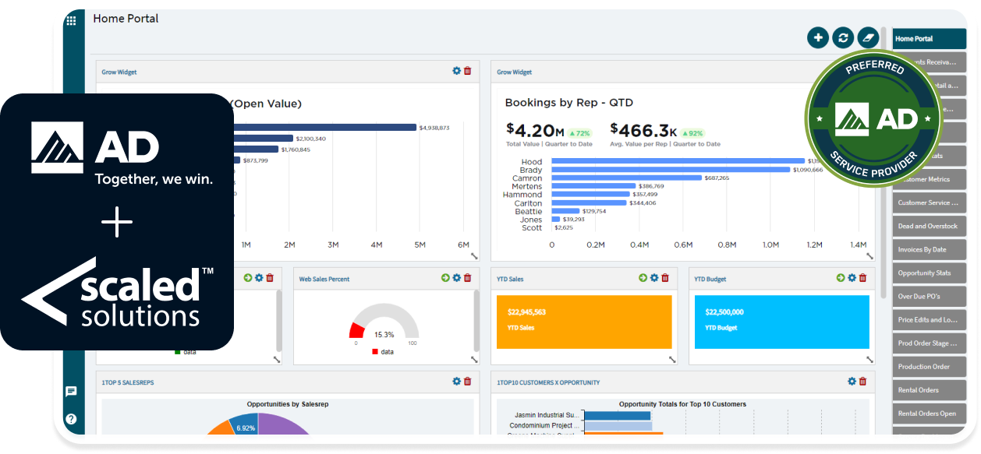Open the app grid launcher icon
Viewport: 981px width, 454px height.
click(71, 20)
